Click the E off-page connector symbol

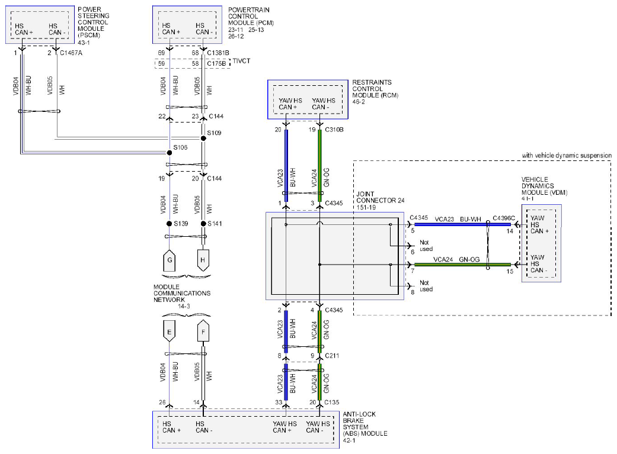[x=169, y=331]
